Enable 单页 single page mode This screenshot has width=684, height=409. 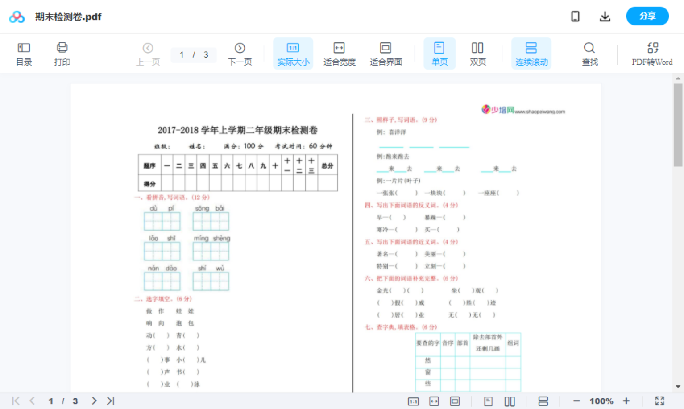439,54
